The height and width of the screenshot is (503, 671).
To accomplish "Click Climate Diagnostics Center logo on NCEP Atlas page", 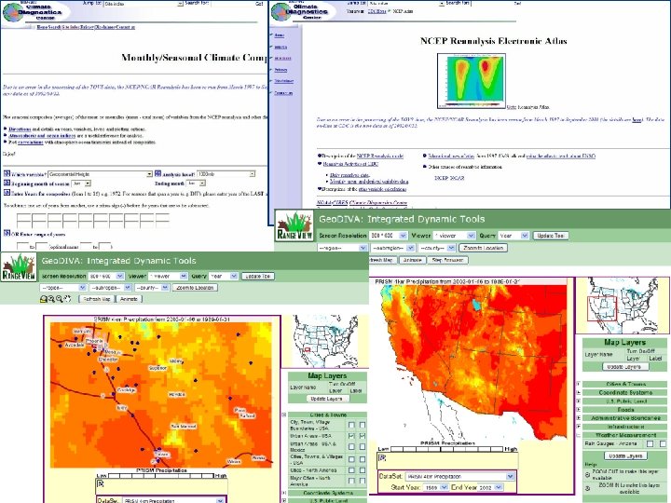I will [x=301, y=11].
